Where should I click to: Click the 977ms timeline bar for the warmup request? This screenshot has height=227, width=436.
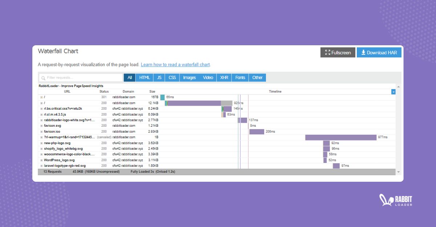pos(341,137)
